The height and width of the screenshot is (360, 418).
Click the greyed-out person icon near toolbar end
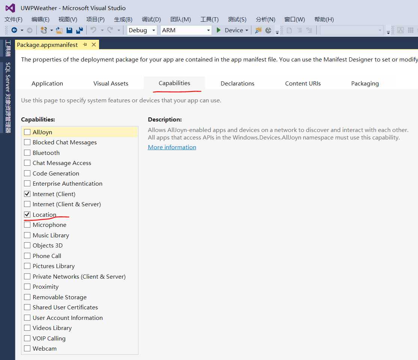(400, 30)
